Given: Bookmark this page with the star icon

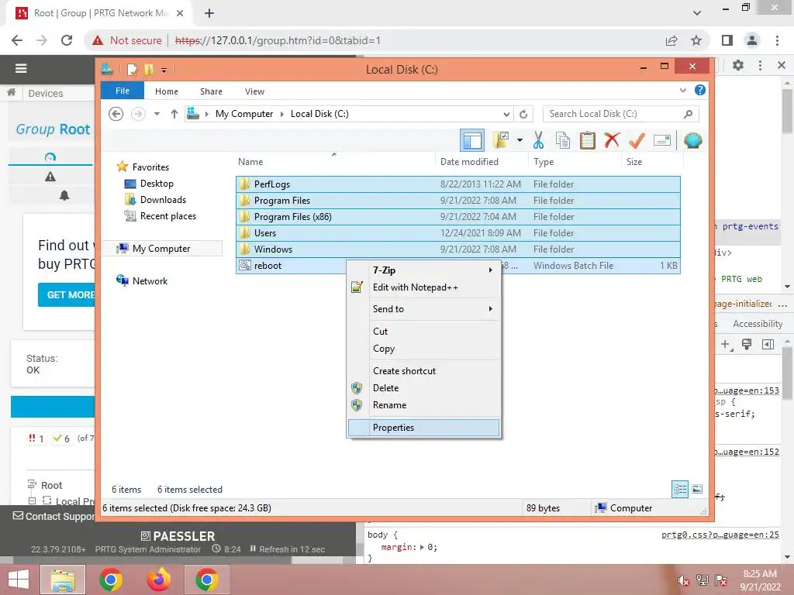Looking at the screenshot, I should click(x=696, y=40).
